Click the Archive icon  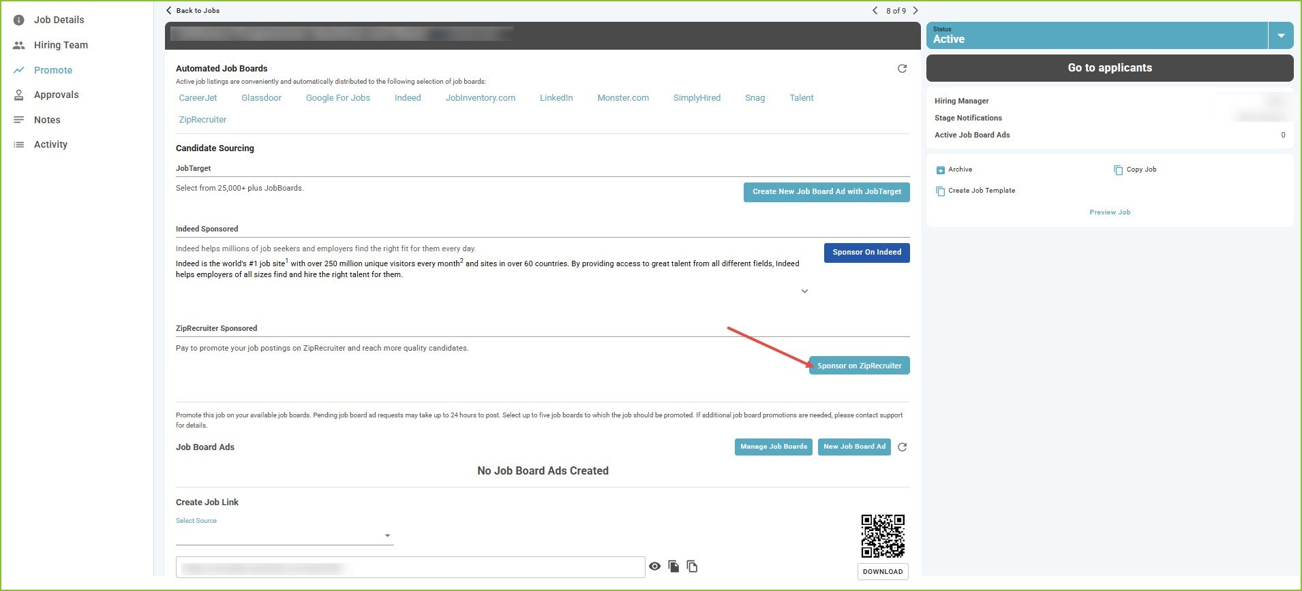pyautogui.click(x=940, y=170)
